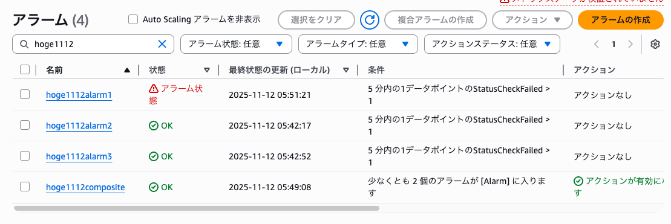Click hoge1112alarm1 StatusCheckFailed condition text
The image size is (671, 224).
[x=459, y=95]
